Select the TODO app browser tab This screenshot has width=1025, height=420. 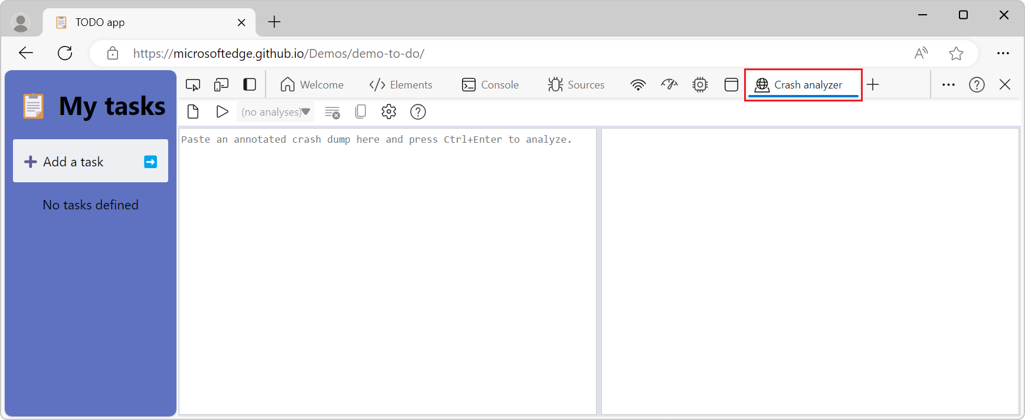[x=149, y=22]
